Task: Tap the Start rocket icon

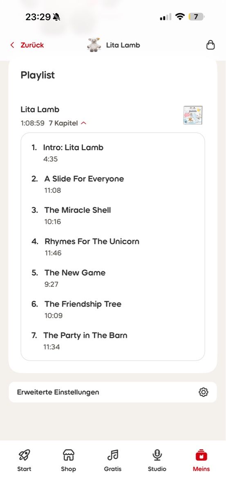Action: (24, 455)
